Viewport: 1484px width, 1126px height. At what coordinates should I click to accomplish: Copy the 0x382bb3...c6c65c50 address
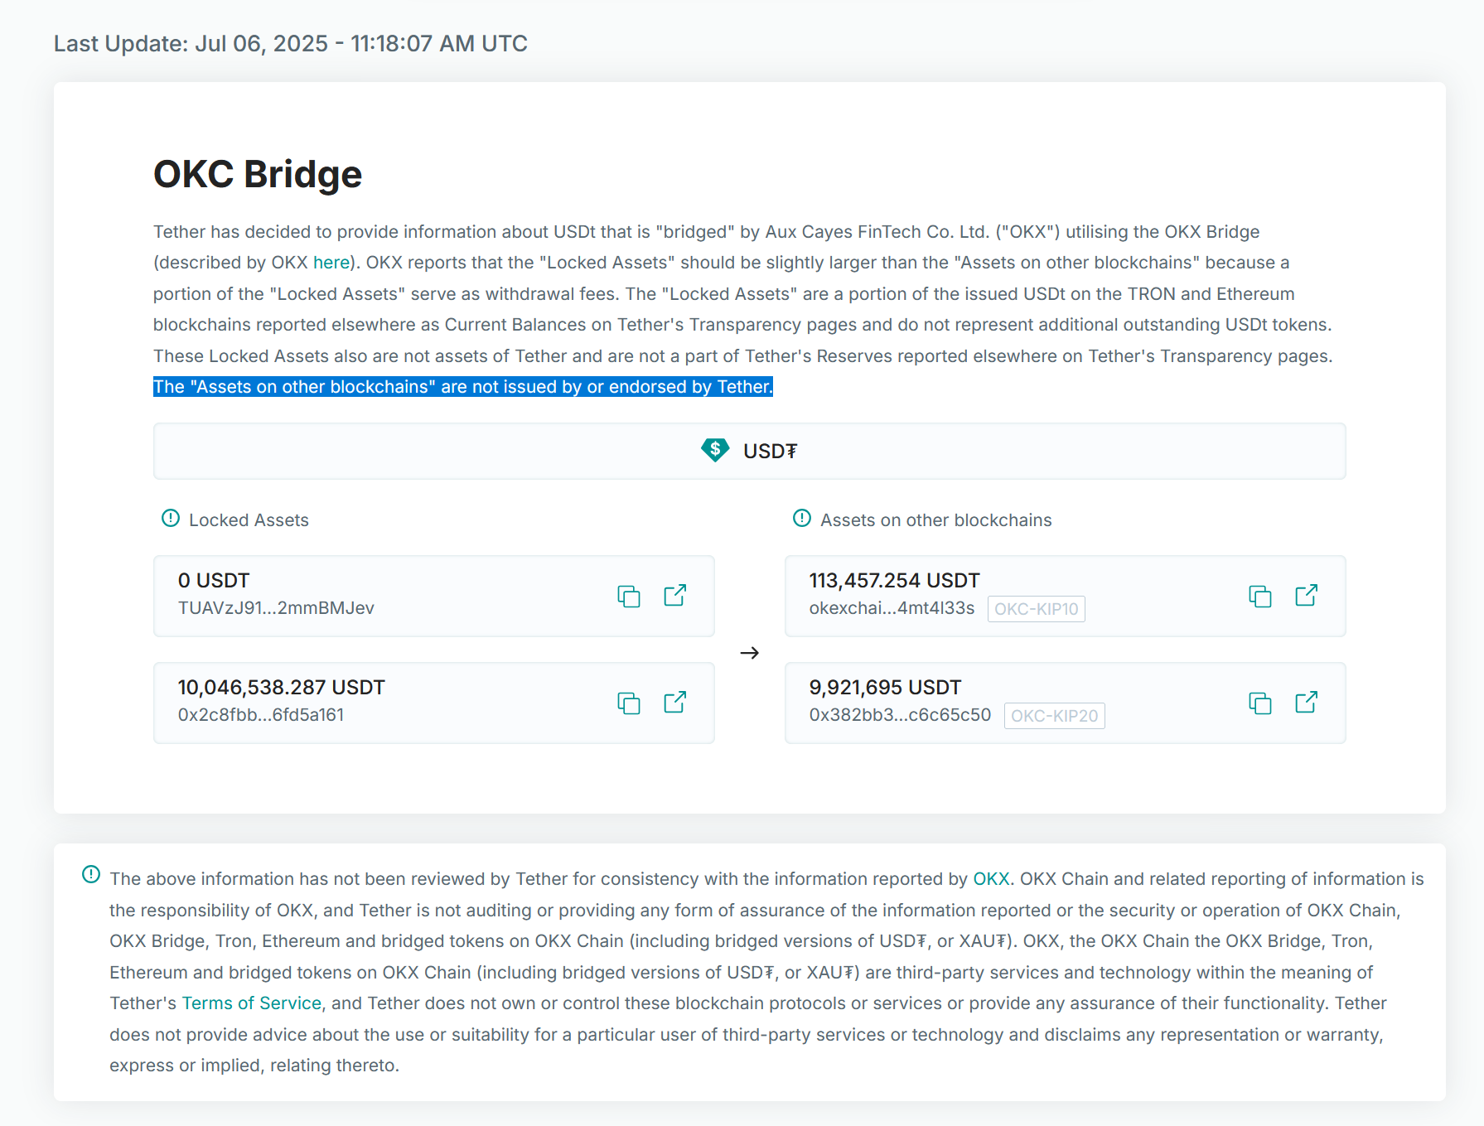[1260, 703]
